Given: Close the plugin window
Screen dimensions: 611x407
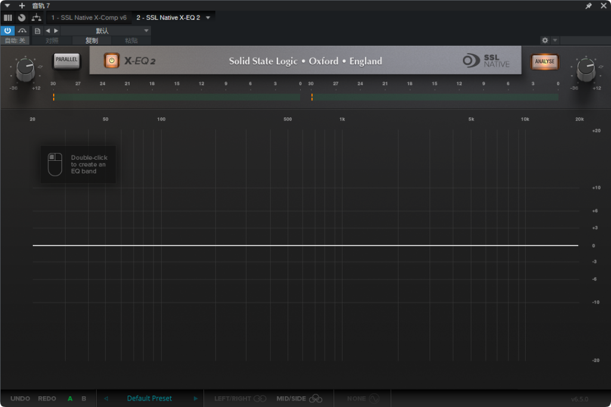Looking at the screenshot, I should pos(603,5).
